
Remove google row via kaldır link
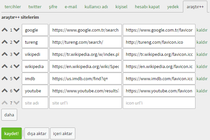click(202, 30)
